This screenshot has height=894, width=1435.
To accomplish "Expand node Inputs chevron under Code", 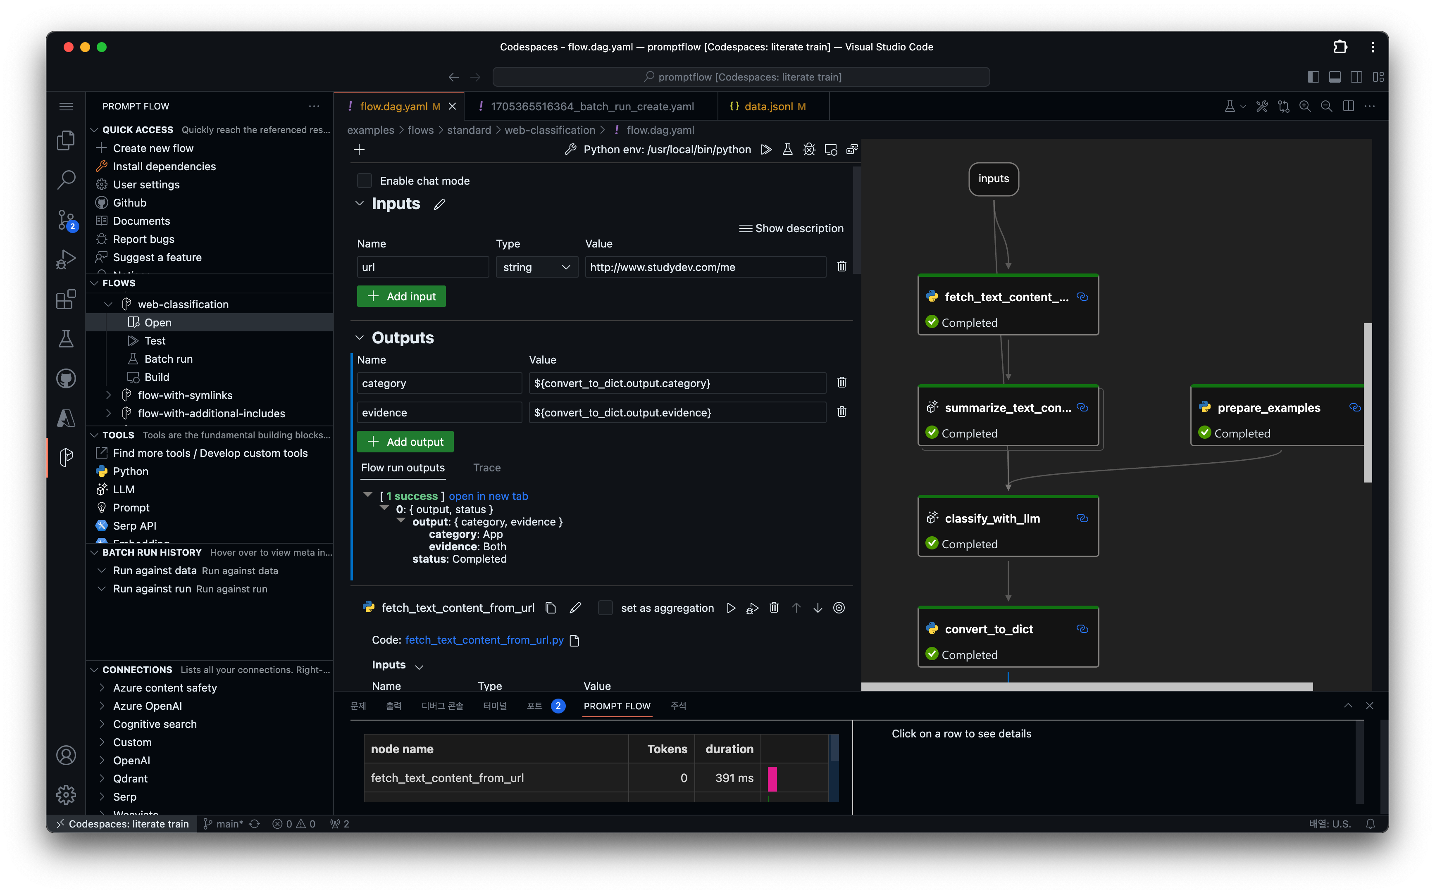I will click(420, 667).
